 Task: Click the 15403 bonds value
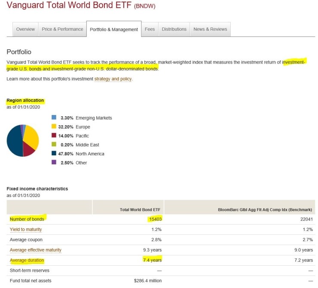coord(156,219)
